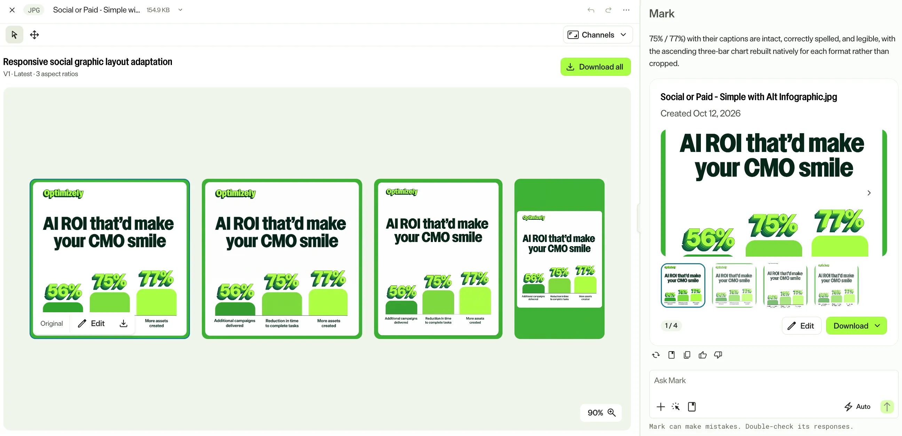Redo the last action
Screen dimensions: 902x436
coord(608,10)
